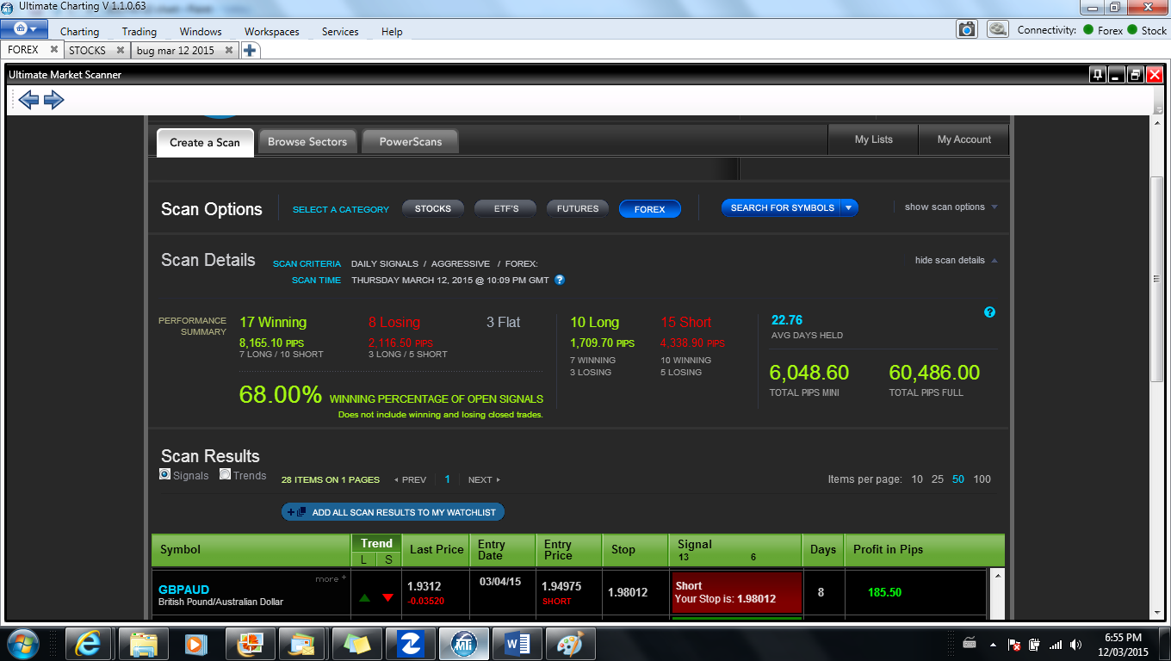Click the MTI charting app taskbar icon
The height and width of the screenshot is (661, 1171).
pyautogui.click(x=464, y=643)
